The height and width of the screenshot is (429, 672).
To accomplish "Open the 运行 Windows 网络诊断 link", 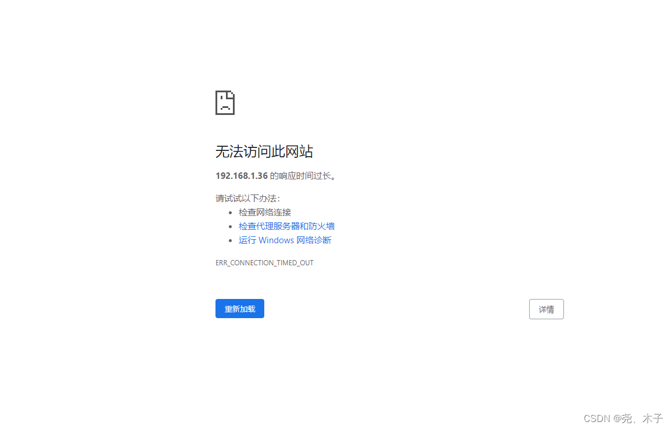I will click(x=285, y=240).
